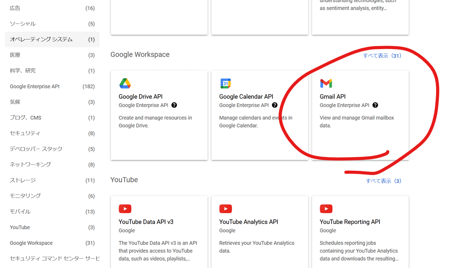Filter by セキュリティ category

[x=52, y=133]
